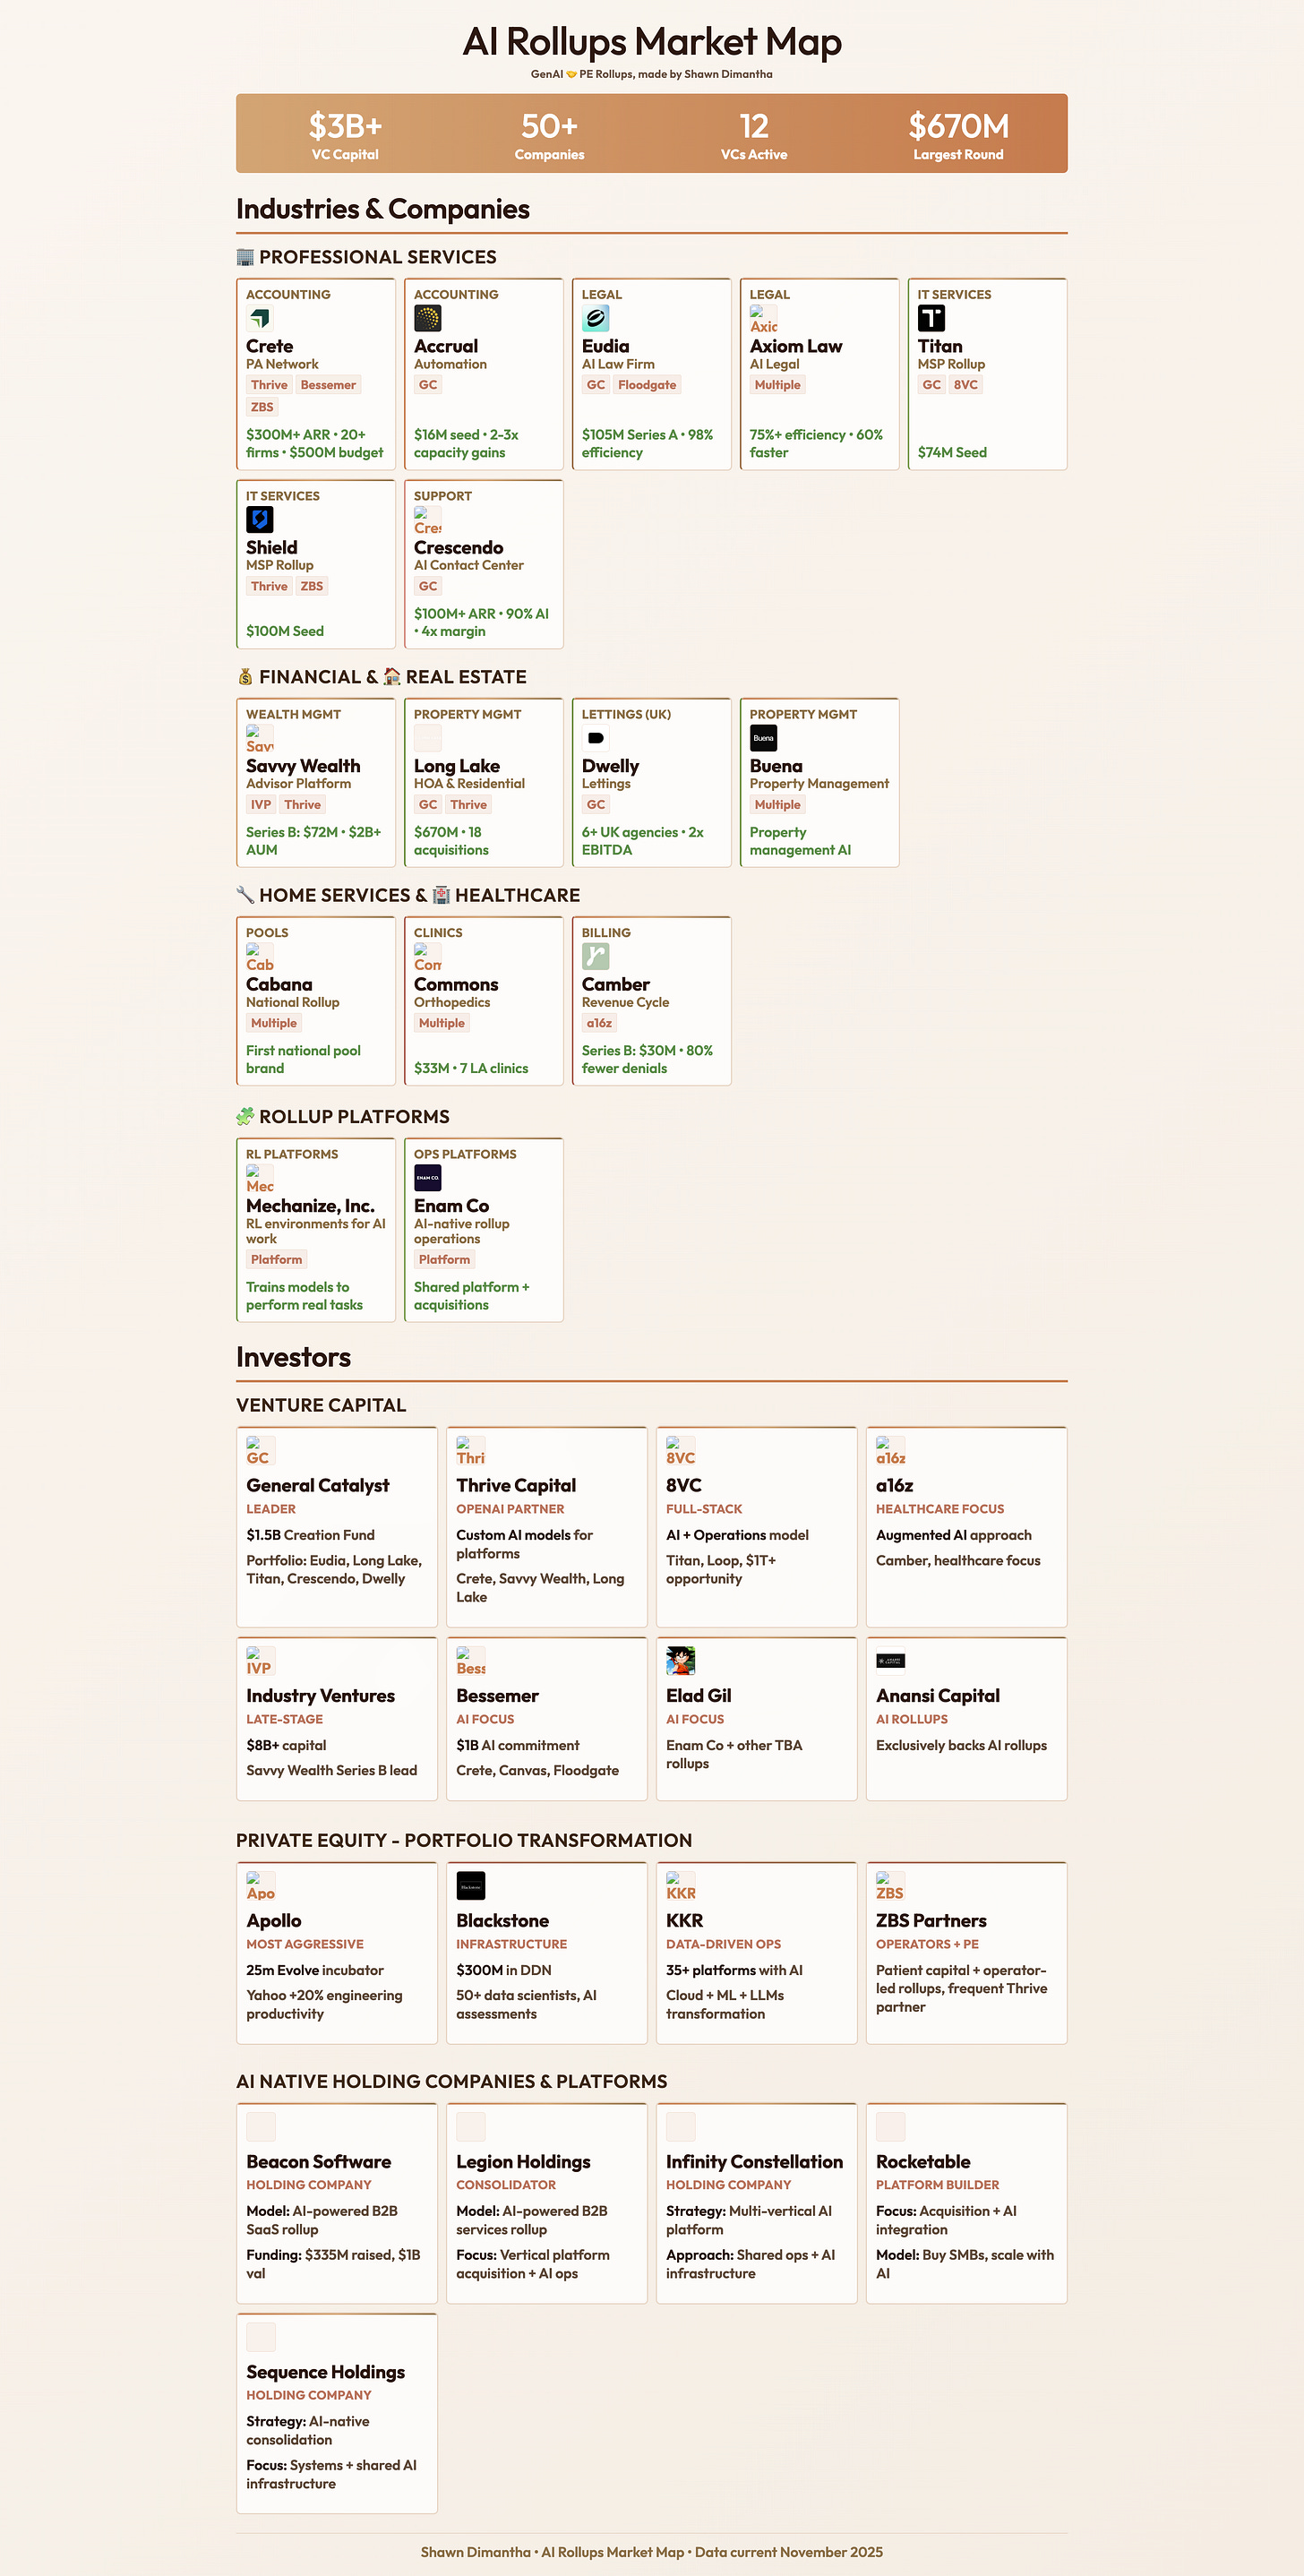1304x2576 pixels.
Task: Select the Camber green logo
Action: click(596, 956)
